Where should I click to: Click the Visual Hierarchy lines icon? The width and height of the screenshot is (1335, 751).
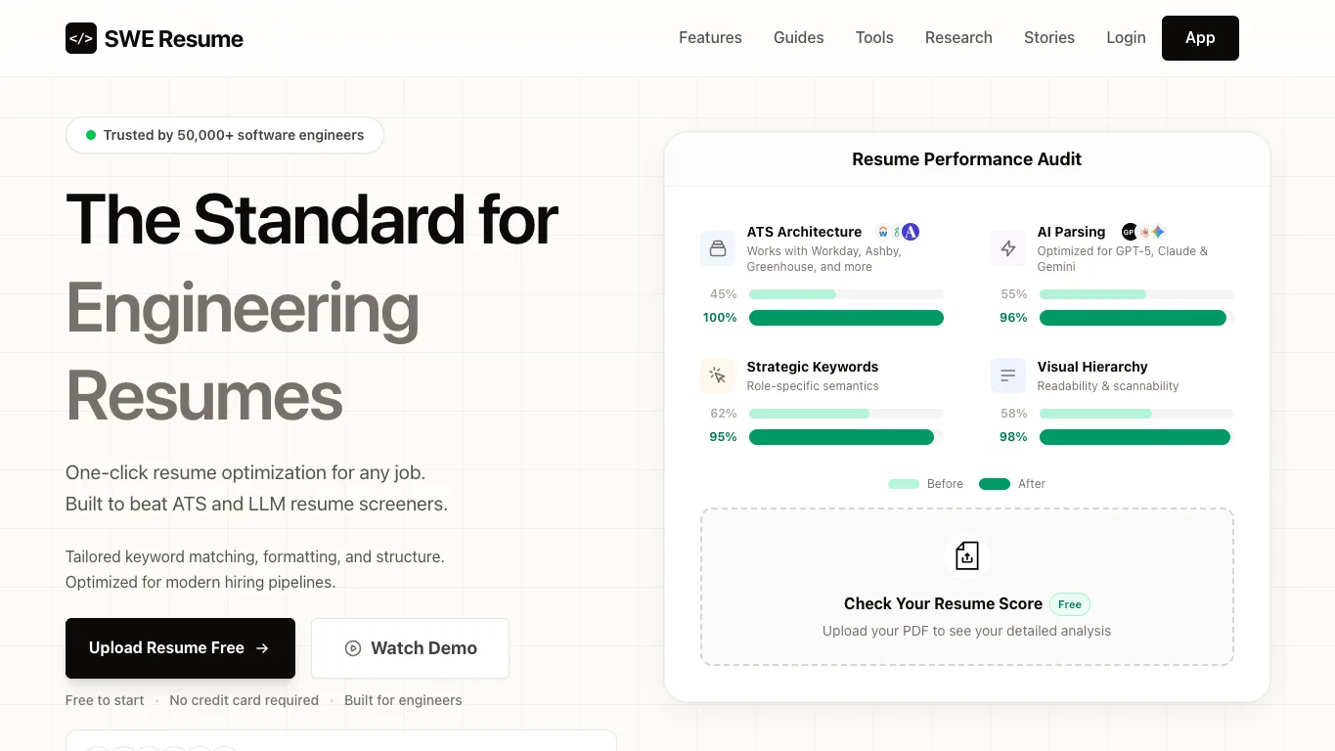click(1008, 375)
